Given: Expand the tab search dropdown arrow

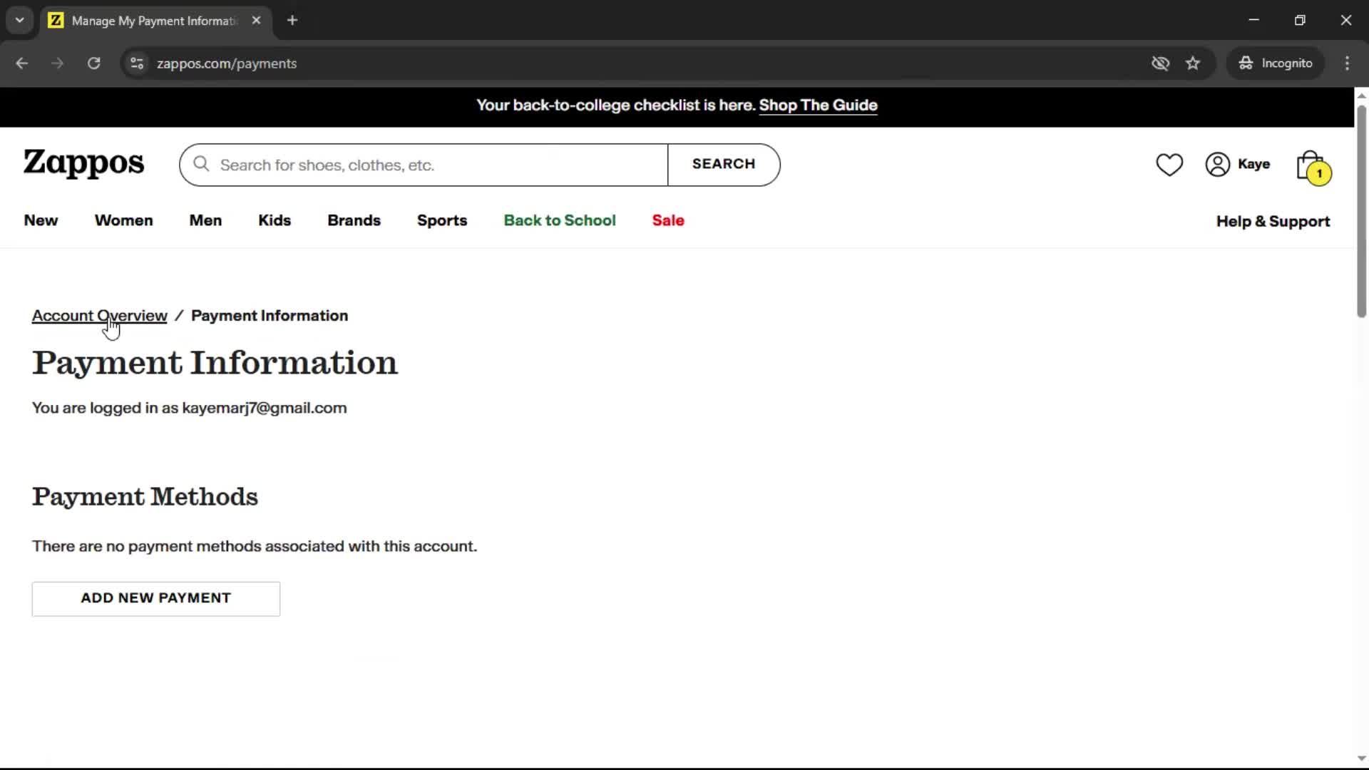Looking at the screenshot, I should [x=20, y=21].
